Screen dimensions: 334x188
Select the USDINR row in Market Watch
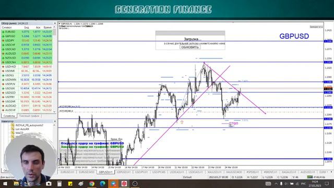(27, 71)
